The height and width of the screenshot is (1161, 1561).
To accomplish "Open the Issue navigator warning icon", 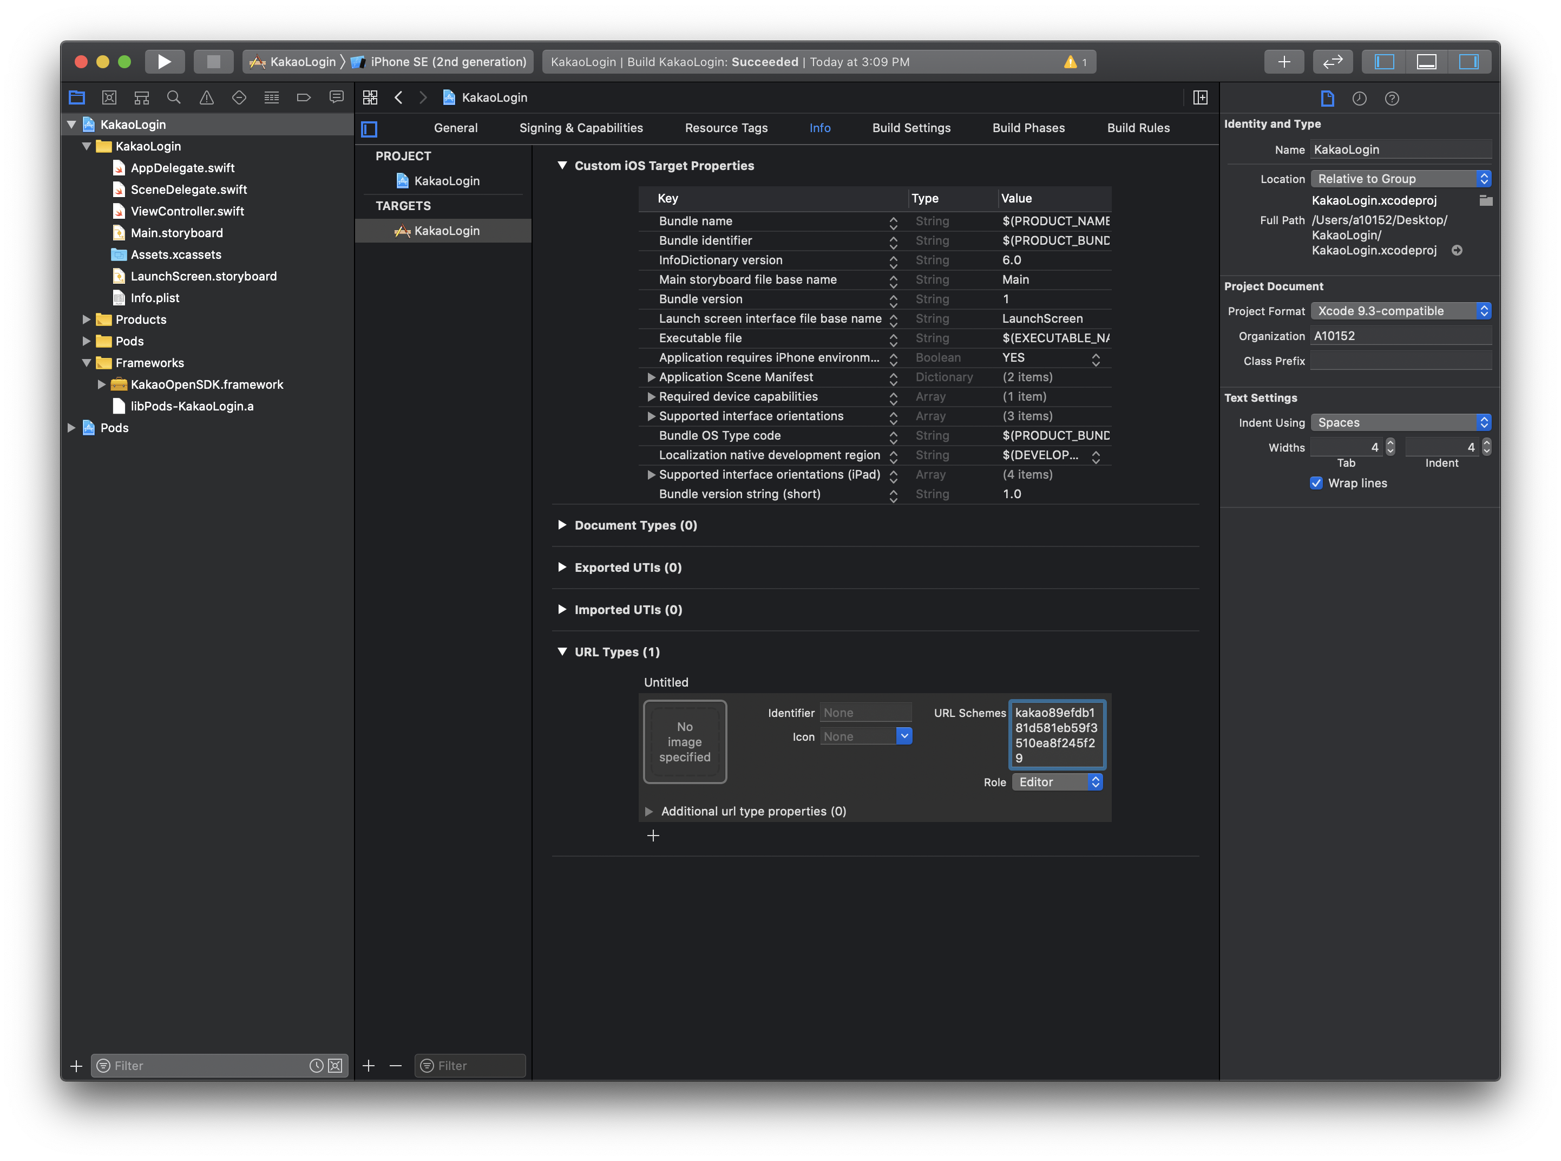I will click(207, 97).
